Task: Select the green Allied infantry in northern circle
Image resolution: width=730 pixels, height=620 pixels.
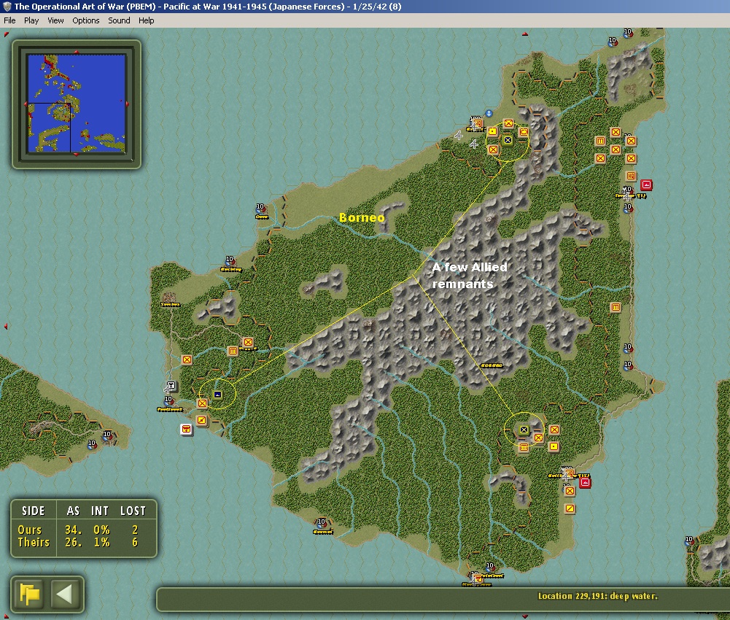Action: [508, 140]
